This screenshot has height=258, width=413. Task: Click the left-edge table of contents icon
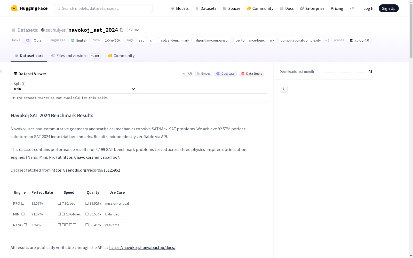coord(1,71)
